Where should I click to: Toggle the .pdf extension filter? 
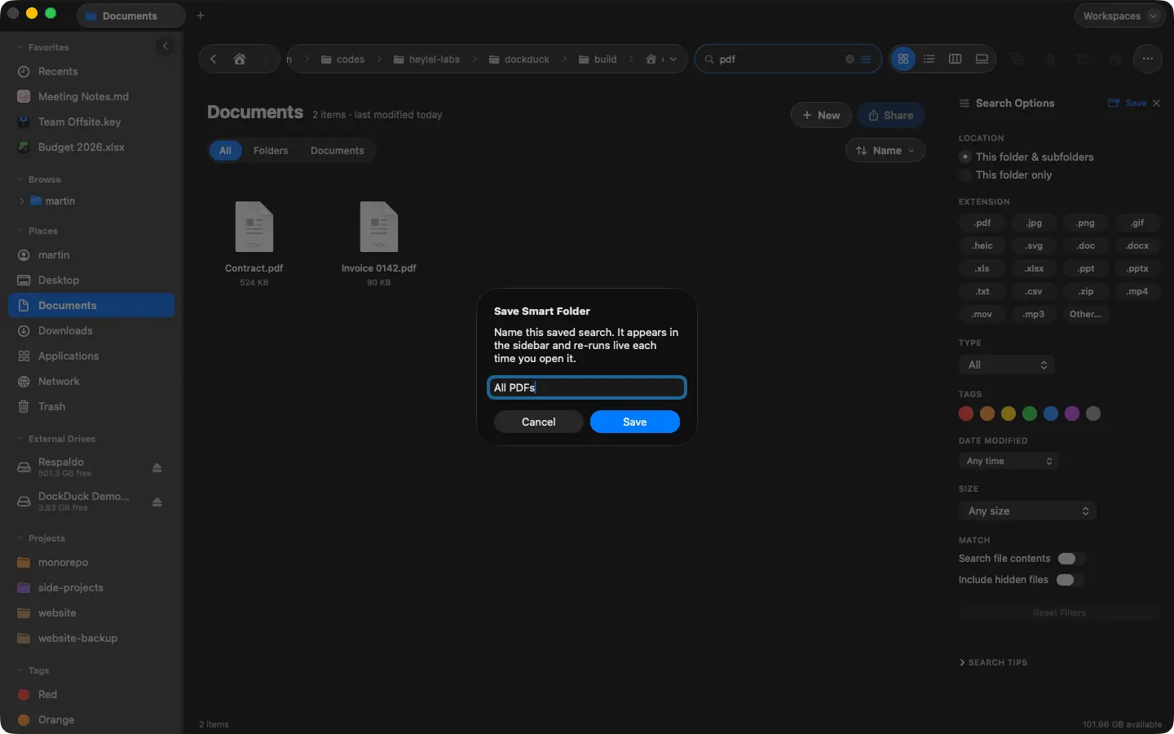[982, 223]
